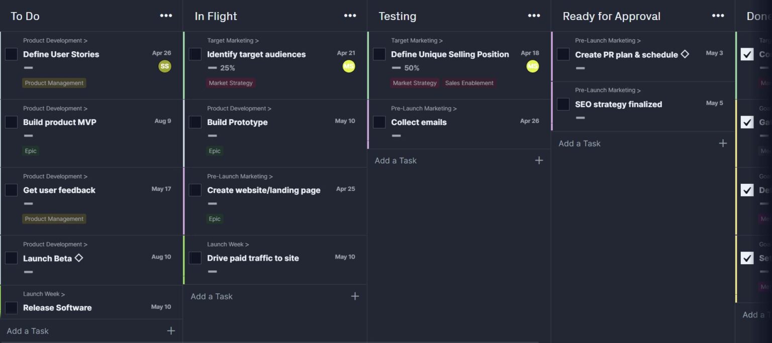Uncheck the top completed task in Done
Screen dimensions: 772x343
747,54
